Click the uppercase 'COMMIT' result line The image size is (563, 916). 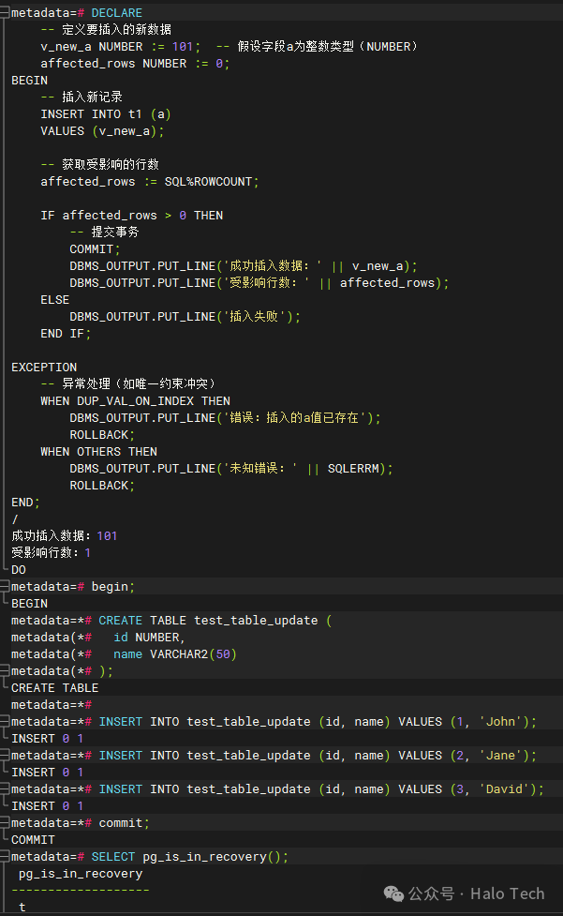point(33,840)
